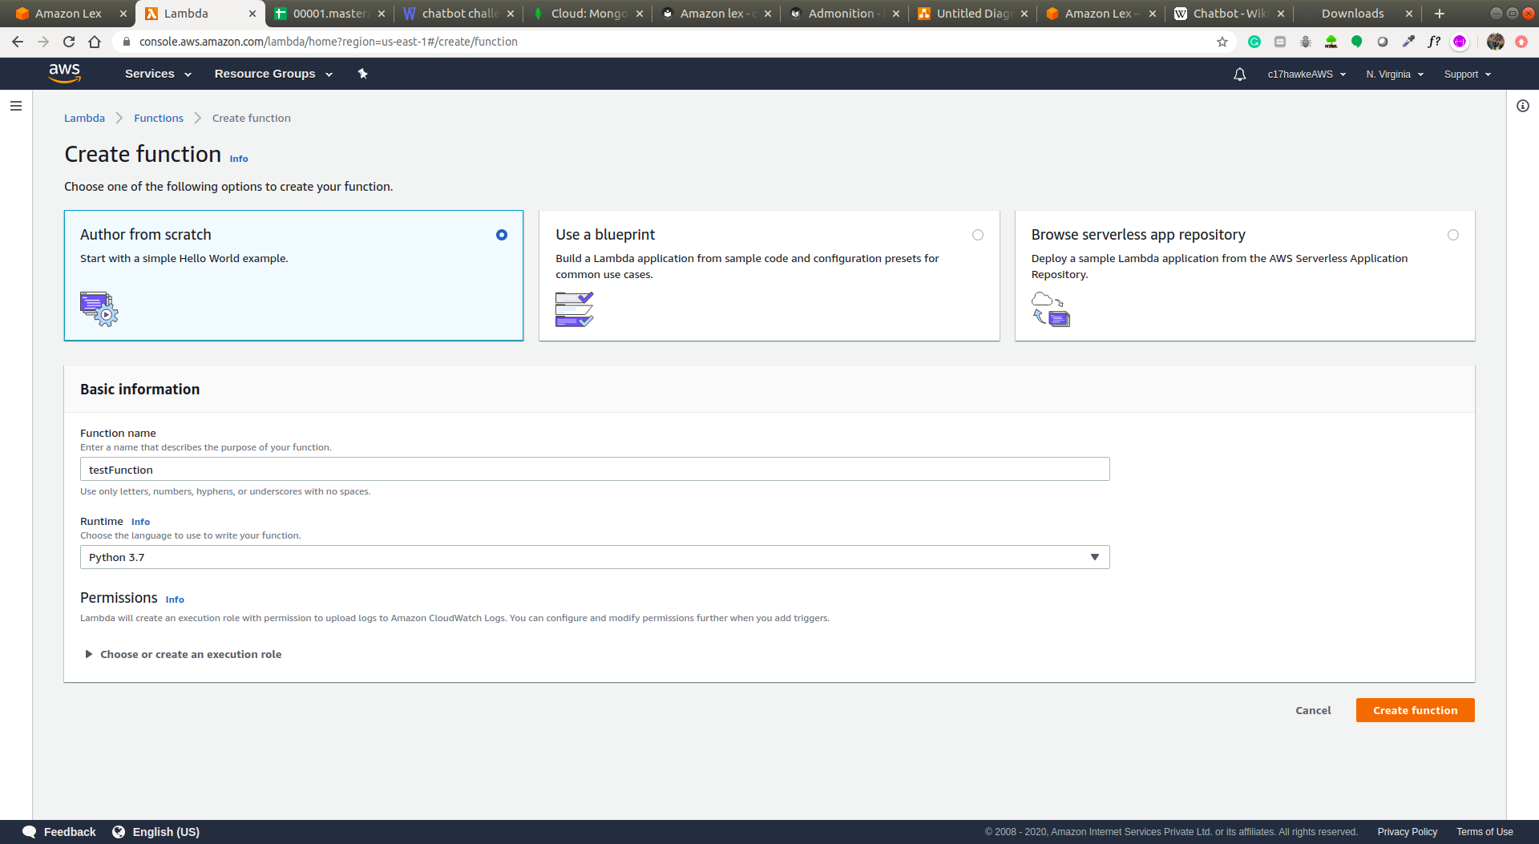Switch to the Downloads tab
This screenshot has height=844, width=1539.
click(x=1356, y=14)
